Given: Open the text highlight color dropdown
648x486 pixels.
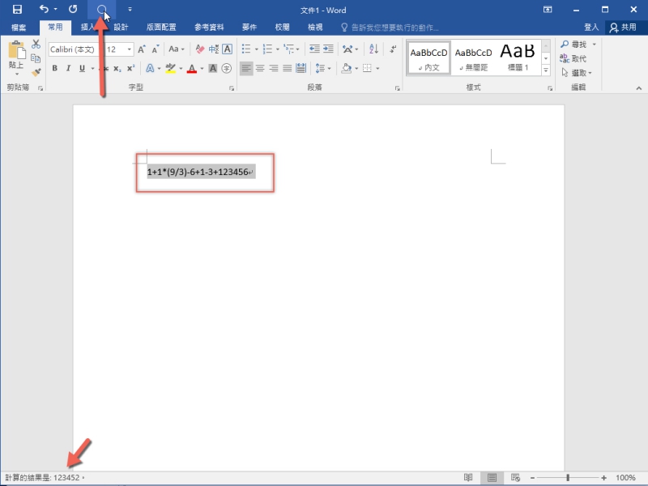Looking at the screenshot, I should tap(181, 68).
